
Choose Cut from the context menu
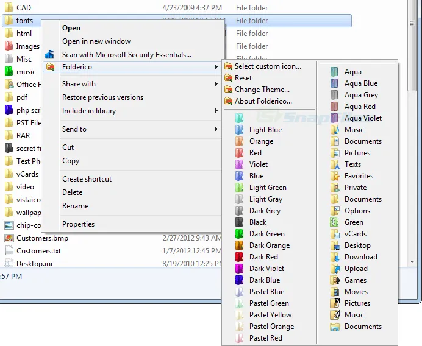pyautogui.click(x=68, y=147)
